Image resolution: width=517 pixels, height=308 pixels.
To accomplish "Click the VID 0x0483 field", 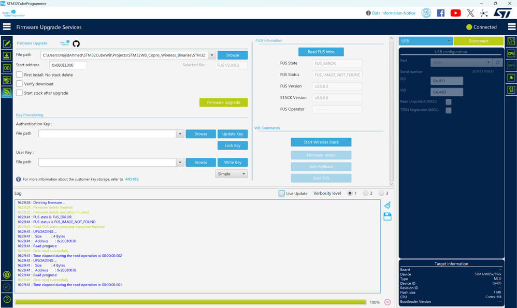I will point(447,92).
